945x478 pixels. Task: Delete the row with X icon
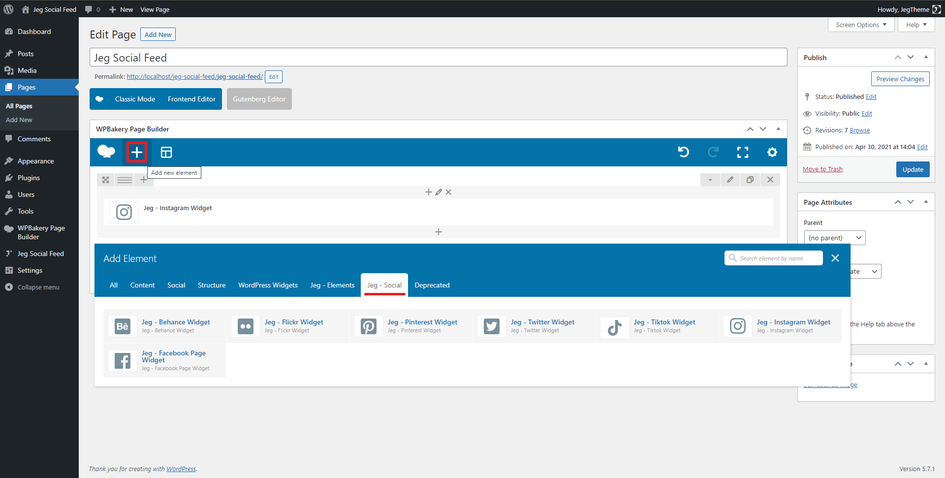[770, 180]
